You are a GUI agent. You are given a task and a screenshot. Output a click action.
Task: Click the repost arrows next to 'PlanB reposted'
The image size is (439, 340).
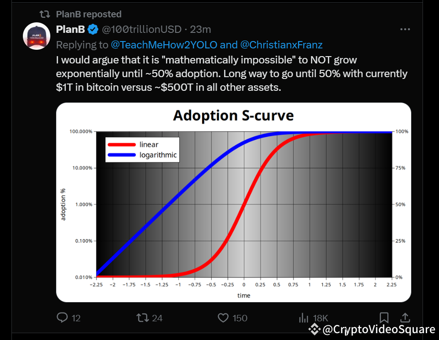pos(44,14)
